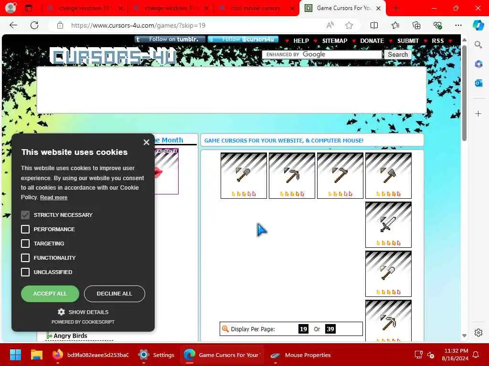The width and height of the screenshot is (489, 366).
Task: Switch to the first 'change windows 11' tab
Action: click(x=84, y=8)
